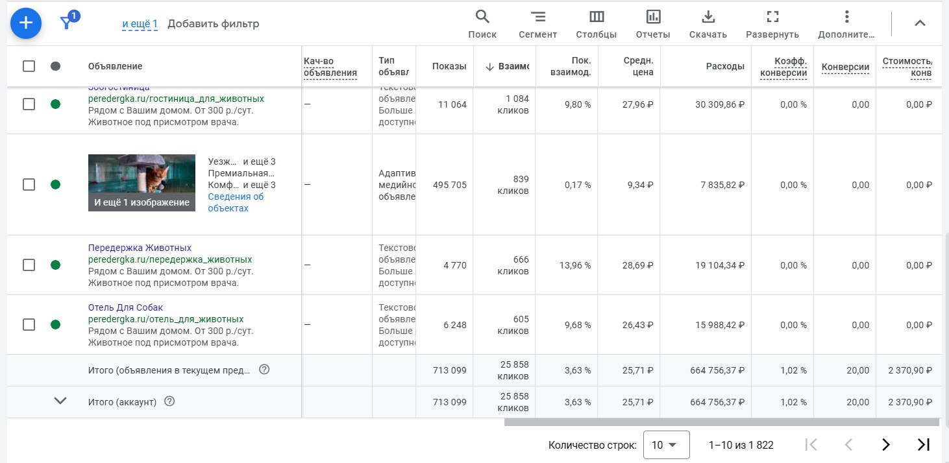
Task: Click the horizontal scrollbar under the table
Action: point(721,422)
